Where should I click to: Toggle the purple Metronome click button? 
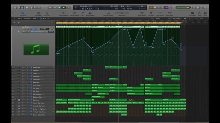[x=170, y=8]
